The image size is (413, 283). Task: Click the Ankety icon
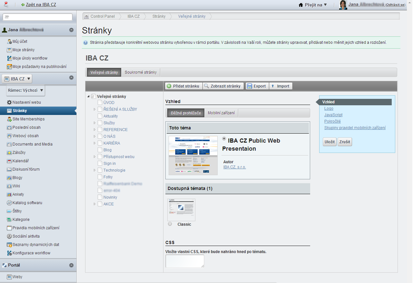pos(9,194)
